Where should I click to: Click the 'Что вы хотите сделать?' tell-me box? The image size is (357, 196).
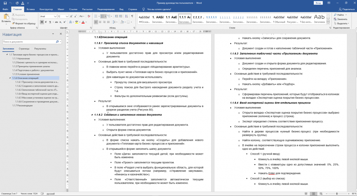(x=159, y=9)
